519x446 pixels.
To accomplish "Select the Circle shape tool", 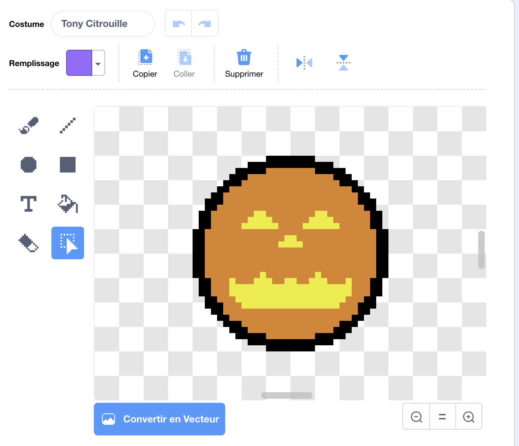I will pyautogui.click(x=29, y=165).
